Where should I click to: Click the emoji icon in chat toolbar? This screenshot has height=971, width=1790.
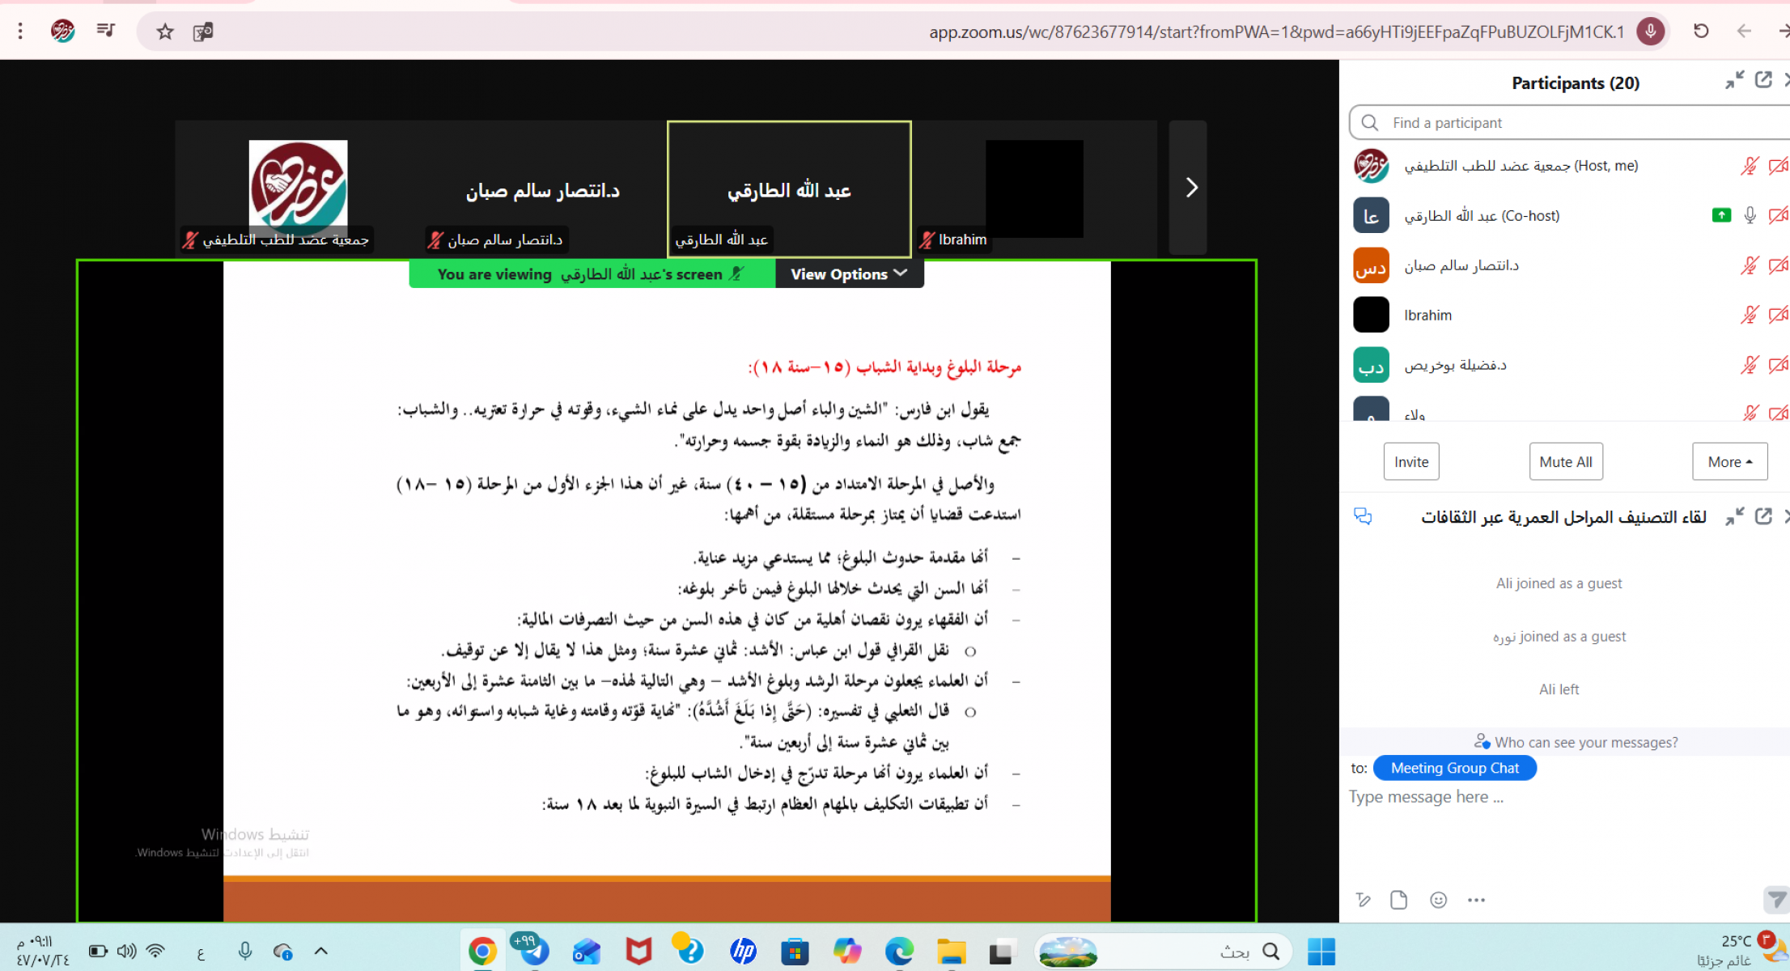(x=1438, y=900)
